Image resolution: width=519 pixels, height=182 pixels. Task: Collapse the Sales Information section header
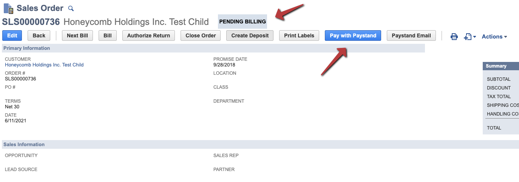point(260,145)
